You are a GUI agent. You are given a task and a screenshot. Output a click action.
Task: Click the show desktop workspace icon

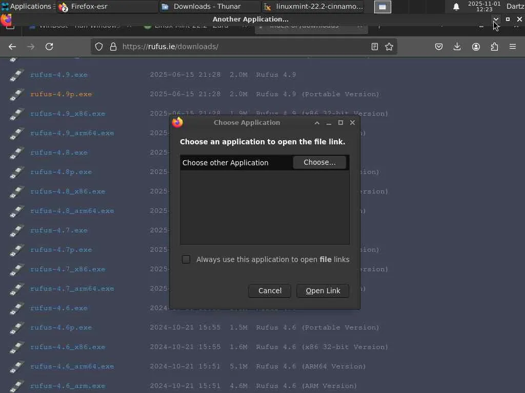pos(382,7)
